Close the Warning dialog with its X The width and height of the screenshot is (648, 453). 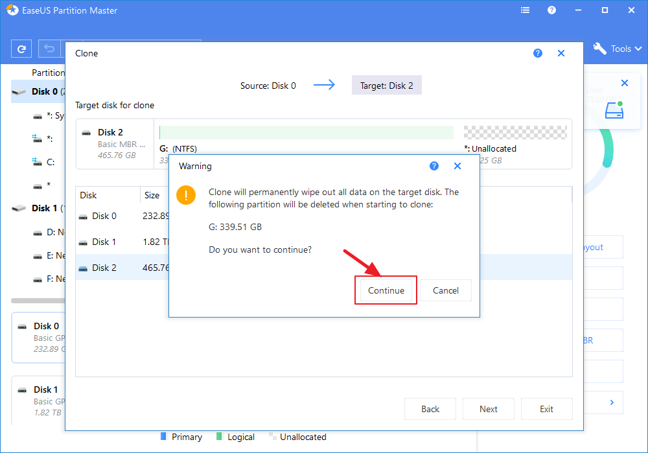click(x=457, y=166)
